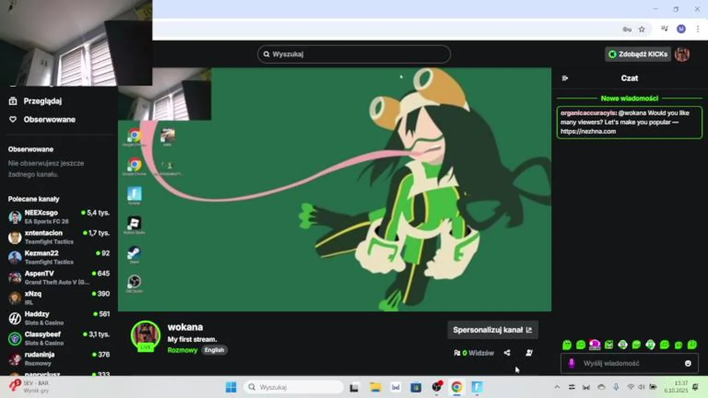The height and width of the screenshot is (398, 708).
Task: Open the emoji picker in chat input
Action: 688,363
